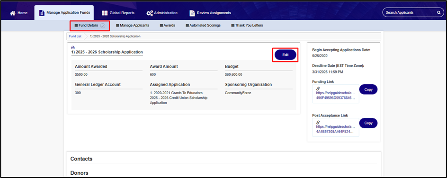
Task: Select the $500.00 Amount Awarded value
Action: [x=81, y=75]
